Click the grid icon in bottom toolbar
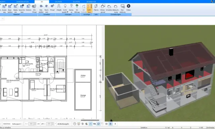The width and height of the screenshot is (215, 129). (106, 124)
